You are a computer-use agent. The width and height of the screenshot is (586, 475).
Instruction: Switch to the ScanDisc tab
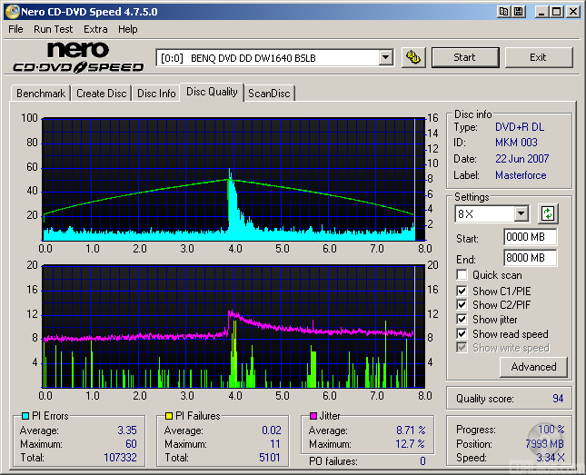269,94
